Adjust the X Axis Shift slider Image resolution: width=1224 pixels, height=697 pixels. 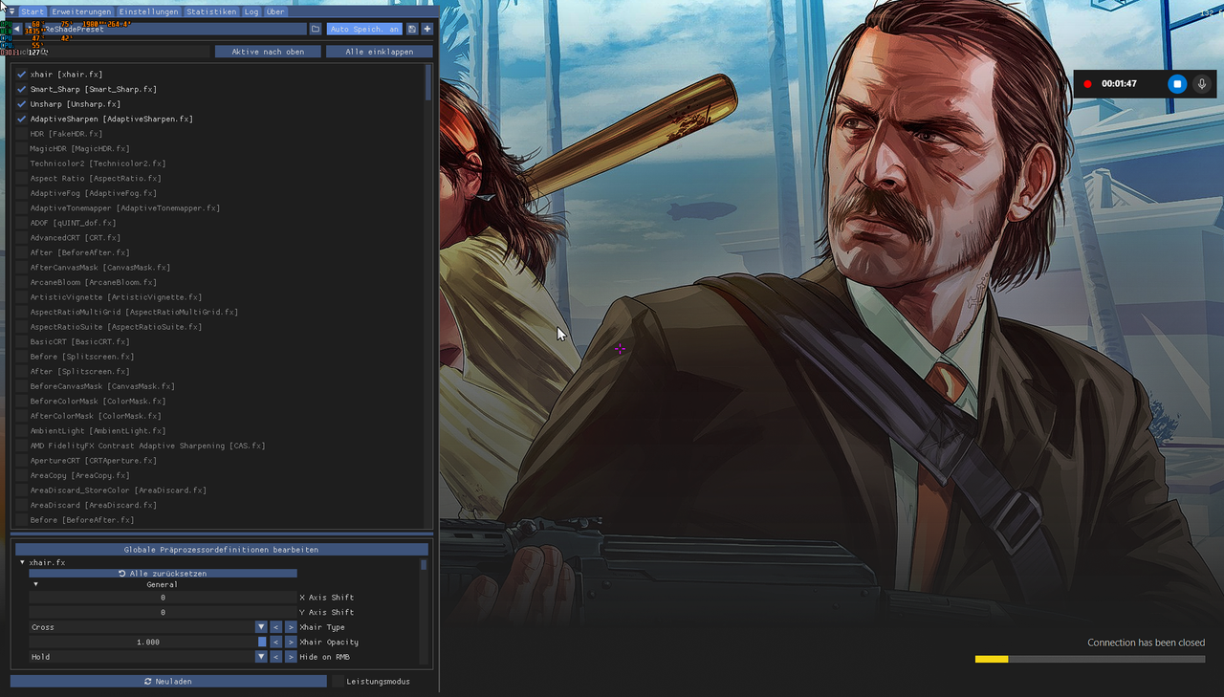[x=163, y=598]
